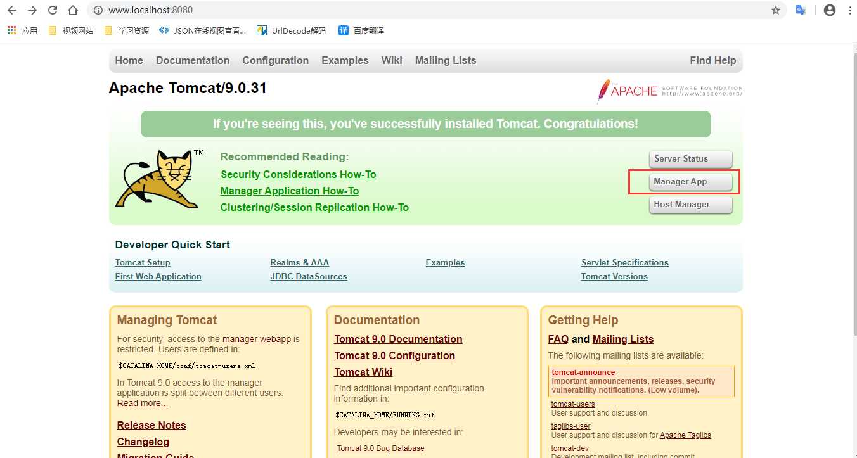Viewport: 857px width, 458px height.
Task: Open the manager webapp link
Action: click(x=257, y=339)
